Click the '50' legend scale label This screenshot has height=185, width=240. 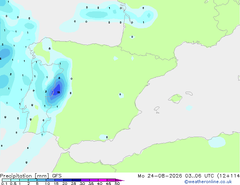[x=117, y=183]
